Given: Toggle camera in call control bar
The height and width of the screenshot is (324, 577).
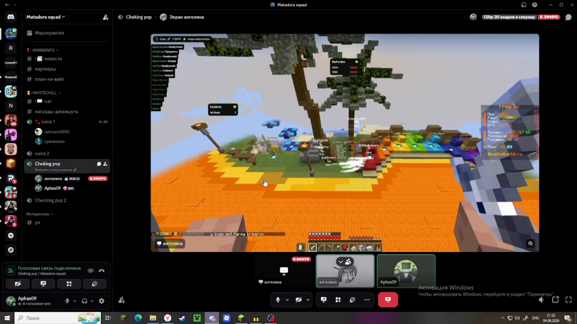Looking at the screenshot, I should [x=299, y=300].
